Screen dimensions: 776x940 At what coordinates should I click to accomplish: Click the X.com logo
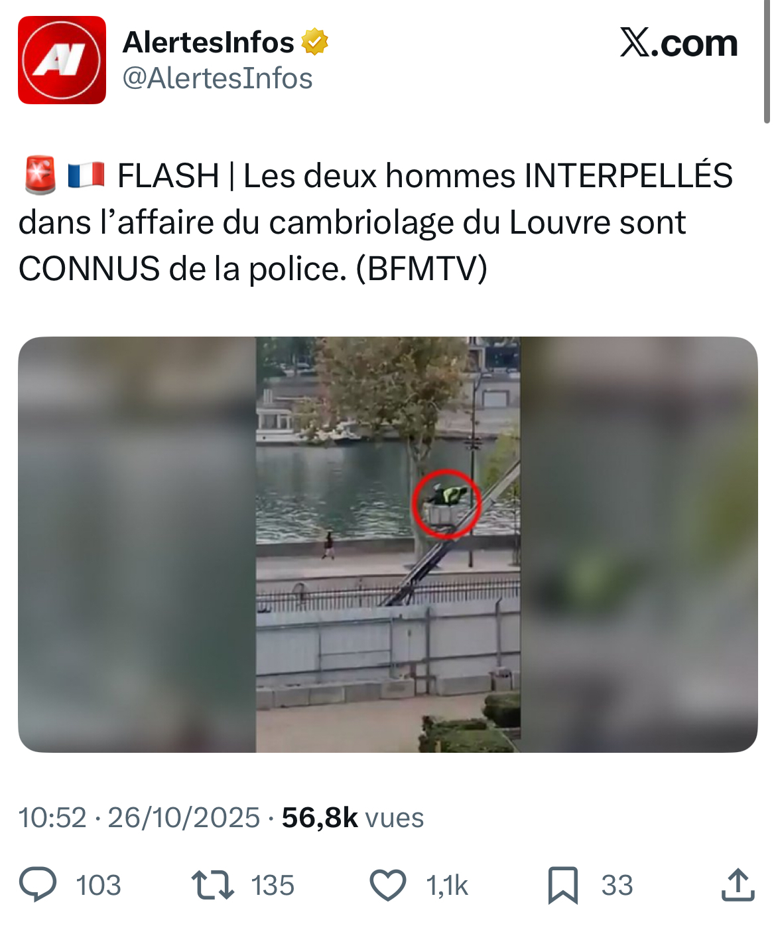click(679, 43)
